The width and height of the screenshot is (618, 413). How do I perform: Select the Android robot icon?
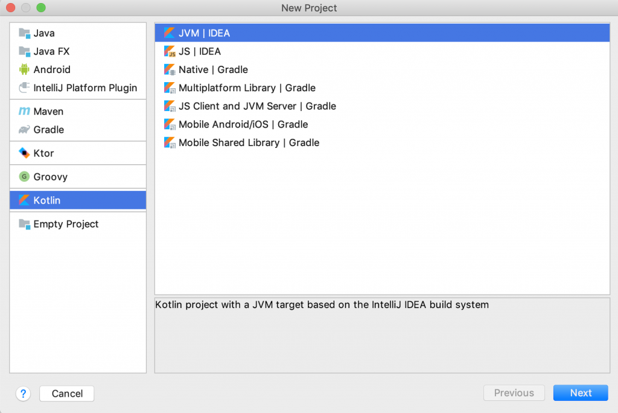[24, 69]
